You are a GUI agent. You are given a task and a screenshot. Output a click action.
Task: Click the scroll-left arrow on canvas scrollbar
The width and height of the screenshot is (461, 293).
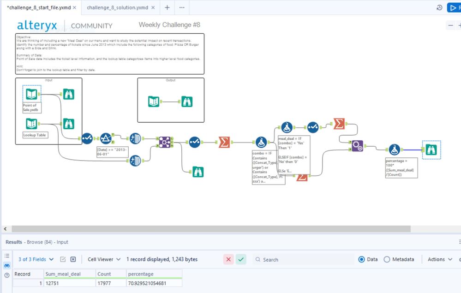click(5, 229)
